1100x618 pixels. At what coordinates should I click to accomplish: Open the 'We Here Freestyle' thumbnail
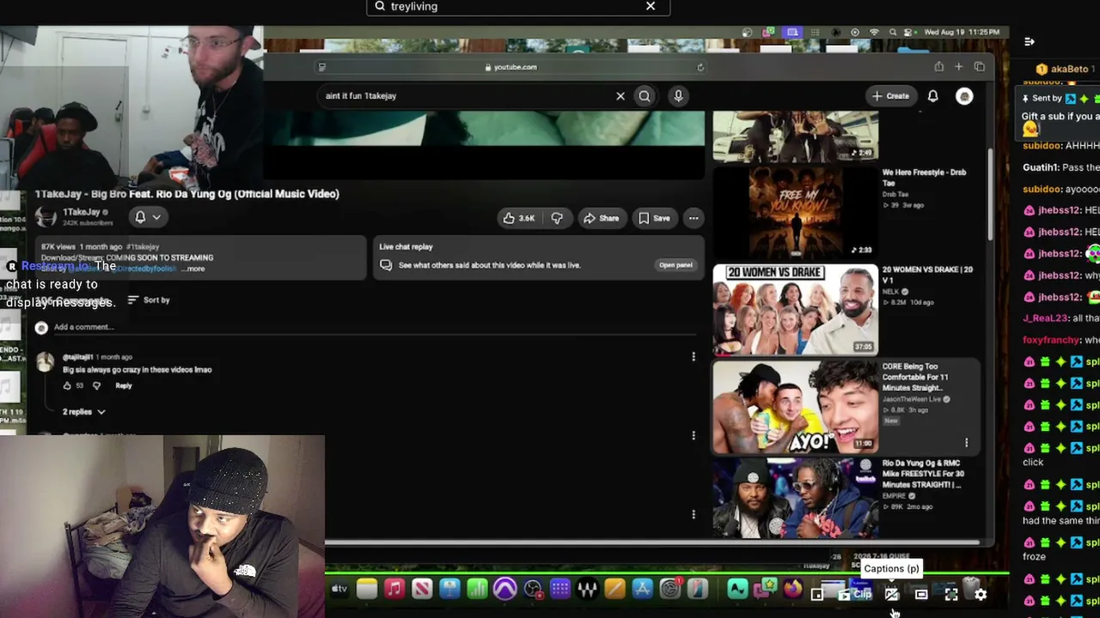[795, 212]
